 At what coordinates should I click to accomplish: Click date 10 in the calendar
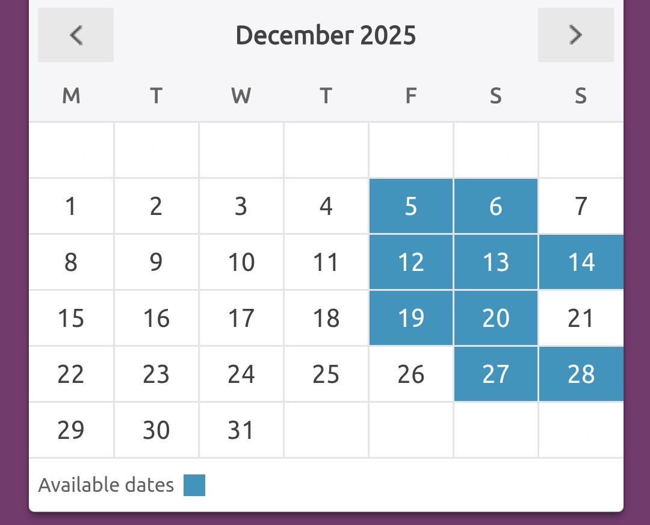tap(241, 262)
